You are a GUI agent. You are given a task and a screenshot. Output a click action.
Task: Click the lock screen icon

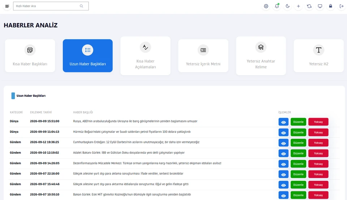(x=331, y=6)
